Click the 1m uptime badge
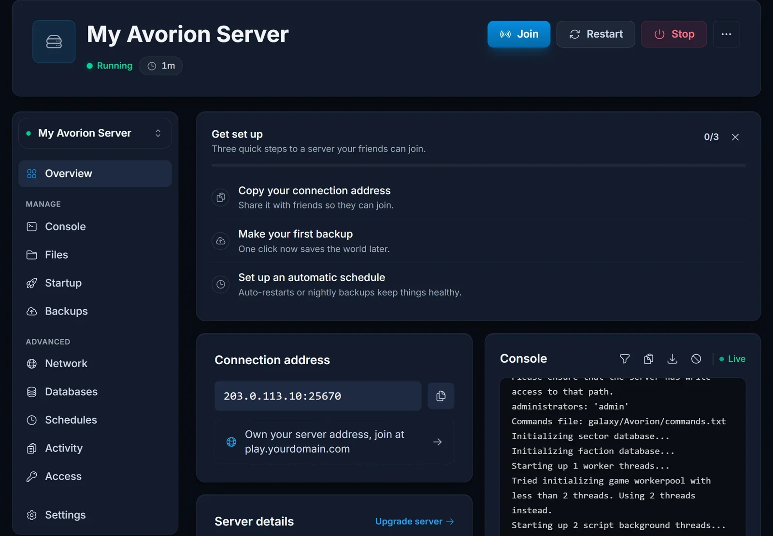The width and height of the screenshot is (773, 536). (x=161, y=66)
